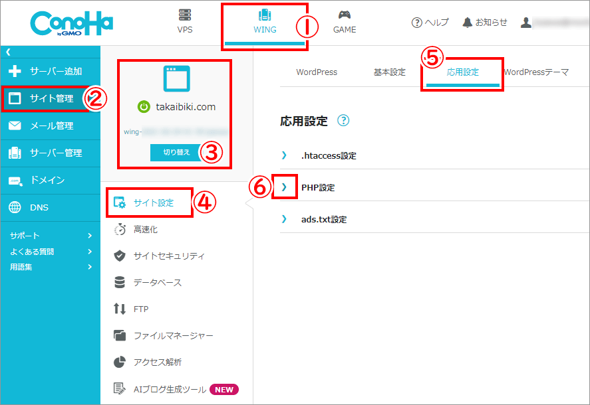The height and width of the screenshot is (405, 590).
Task: Open the サイト設定 menu item
Action: [154, 203]
